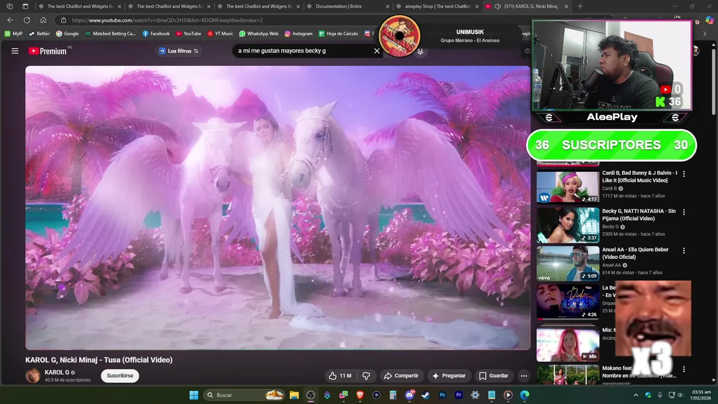The width and height of the screenshot is (718, 404).
Task: Open the tab actions menu icon
Action: [x=25, y=6]
